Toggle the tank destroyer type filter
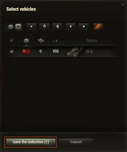 (x=71, y=27)
